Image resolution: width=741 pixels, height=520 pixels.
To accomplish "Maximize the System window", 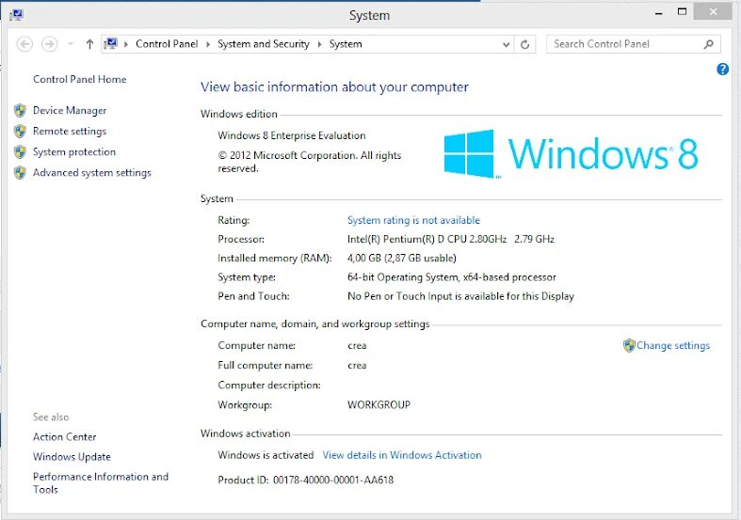I will coord(682,12).
